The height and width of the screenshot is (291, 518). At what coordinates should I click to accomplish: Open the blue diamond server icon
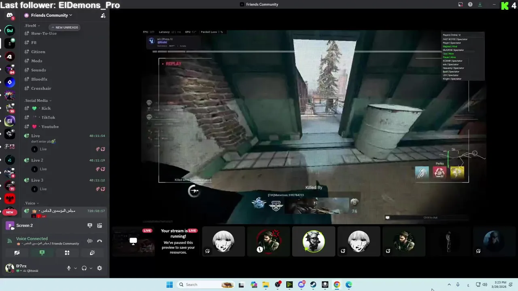click(10, 82)
